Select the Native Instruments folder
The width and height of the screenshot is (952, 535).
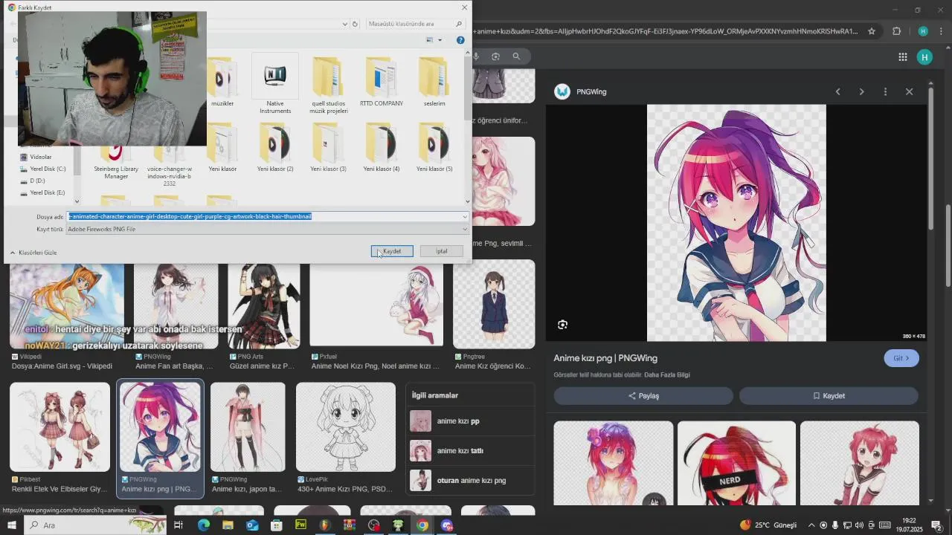[275, 85]
